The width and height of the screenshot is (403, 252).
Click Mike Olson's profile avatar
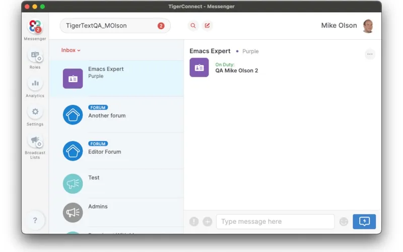[x=368, y=26]
